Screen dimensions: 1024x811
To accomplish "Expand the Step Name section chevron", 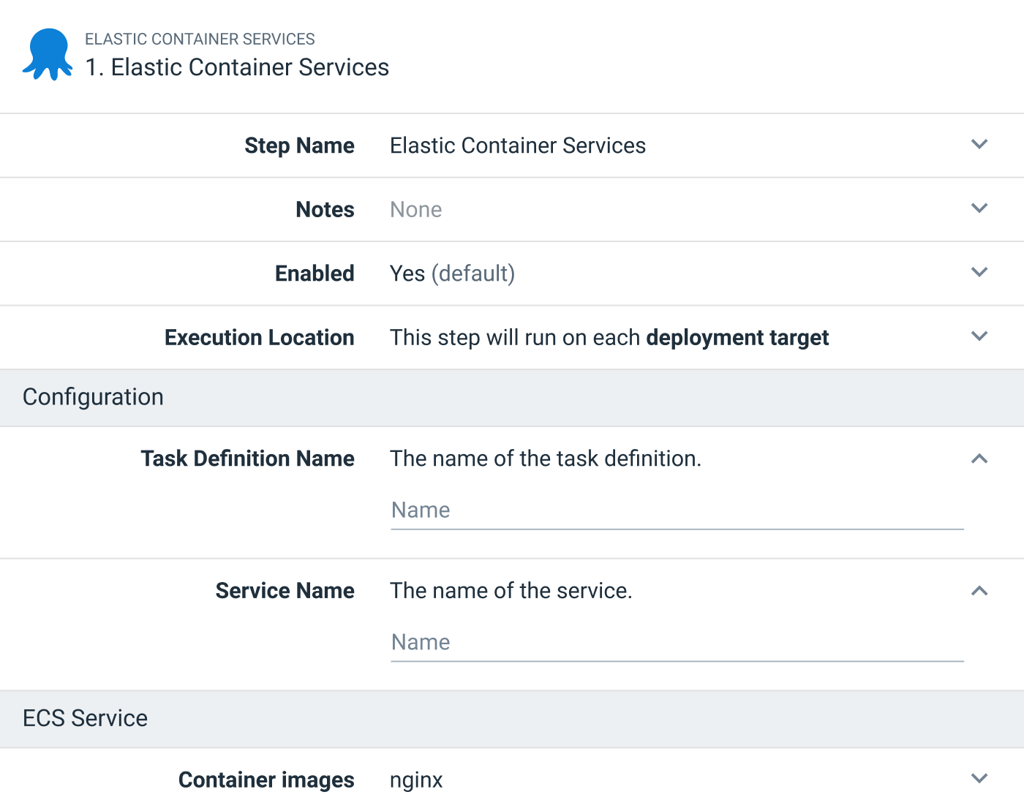I will [x=979, y=145].
